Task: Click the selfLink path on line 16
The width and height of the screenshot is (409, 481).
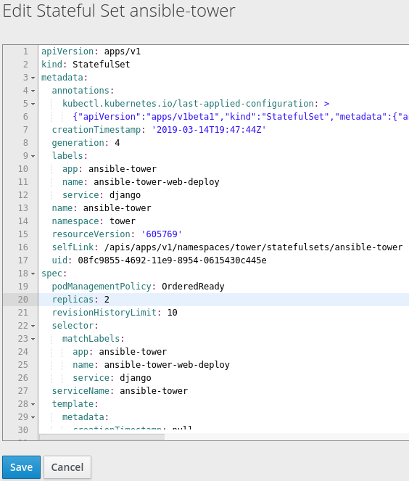Action: tap(253, 247)
